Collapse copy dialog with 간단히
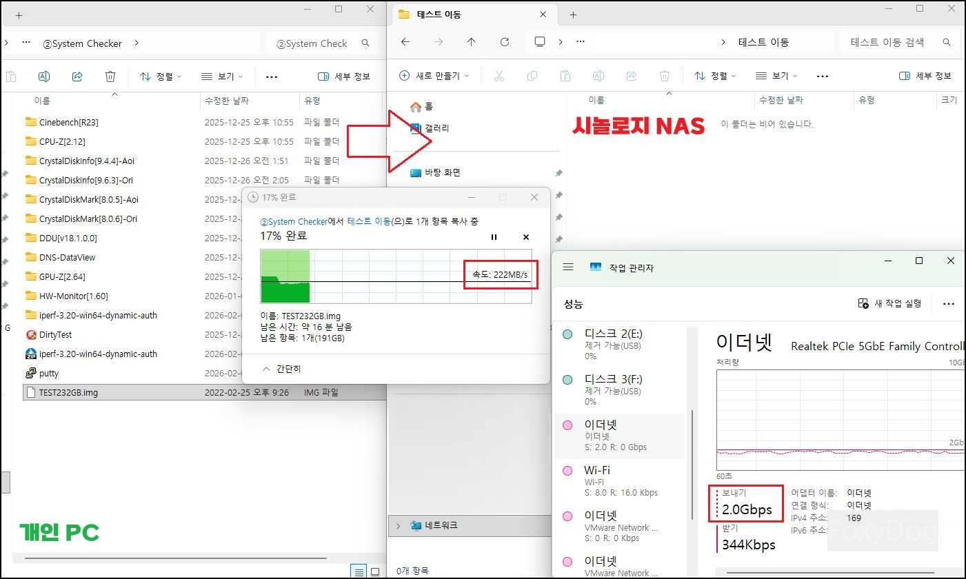 282,369
